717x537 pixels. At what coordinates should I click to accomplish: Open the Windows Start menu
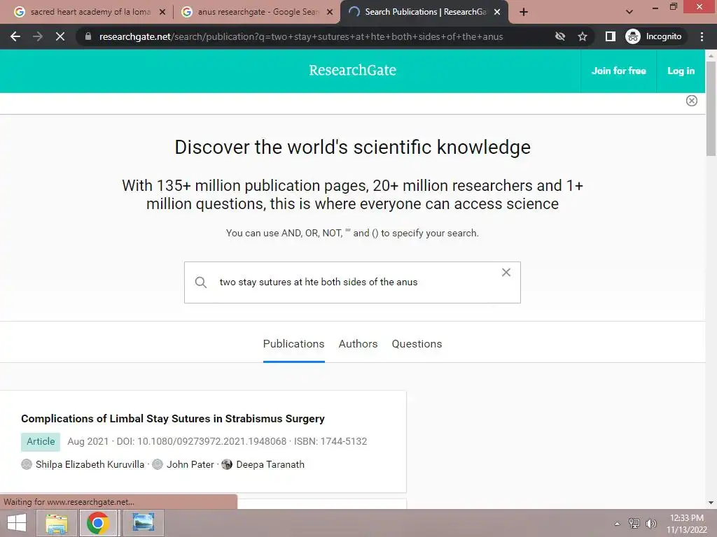[x=17, y=523]
